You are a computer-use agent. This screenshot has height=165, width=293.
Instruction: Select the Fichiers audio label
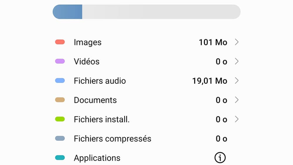(x=100, y=81)
